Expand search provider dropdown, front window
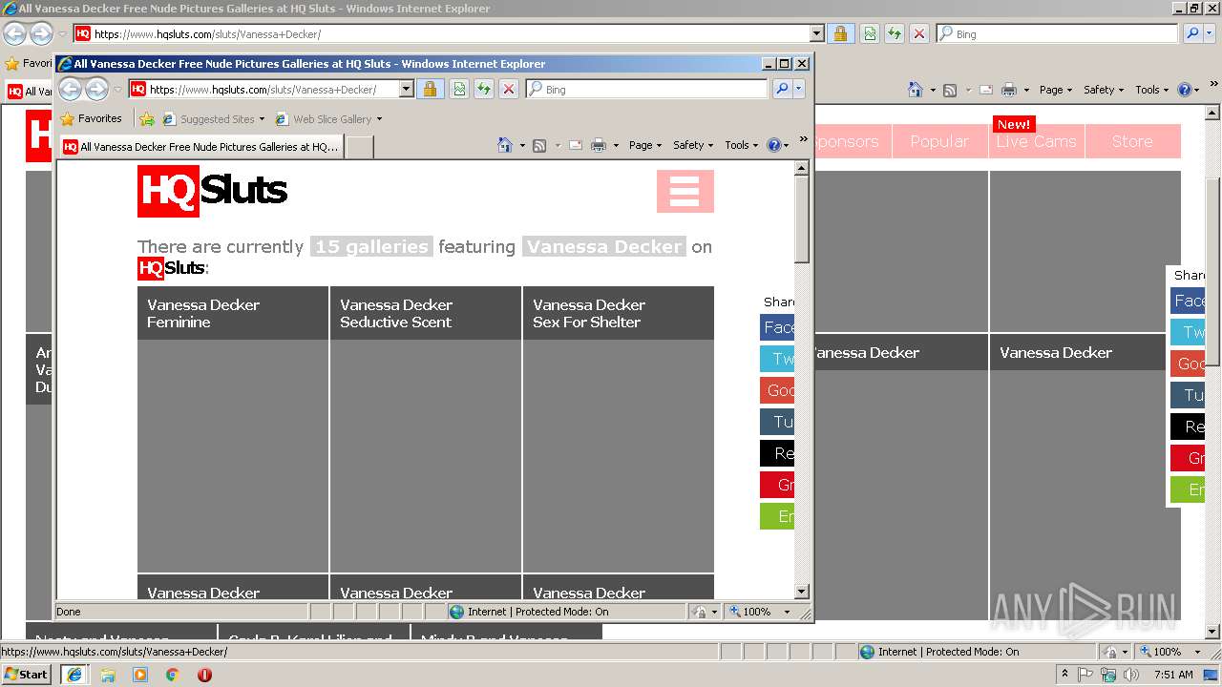1222x687 pixels. click(799, 90)
